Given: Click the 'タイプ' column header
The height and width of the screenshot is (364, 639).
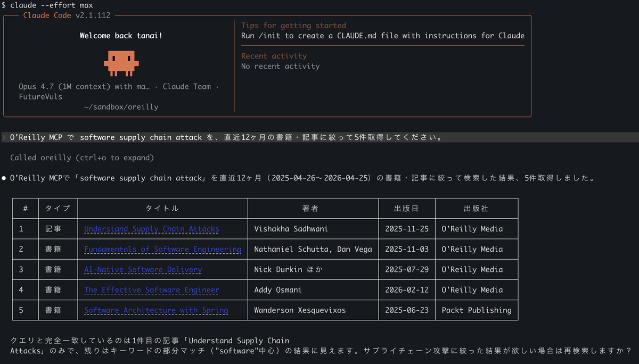Looking at the screenshot, I should click(58, 209).
